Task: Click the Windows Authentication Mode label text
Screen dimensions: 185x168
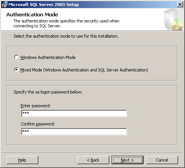Action: pos(48,57)
